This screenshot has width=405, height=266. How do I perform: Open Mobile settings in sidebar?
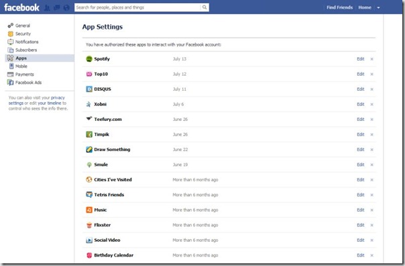click(x=21, y=66)
